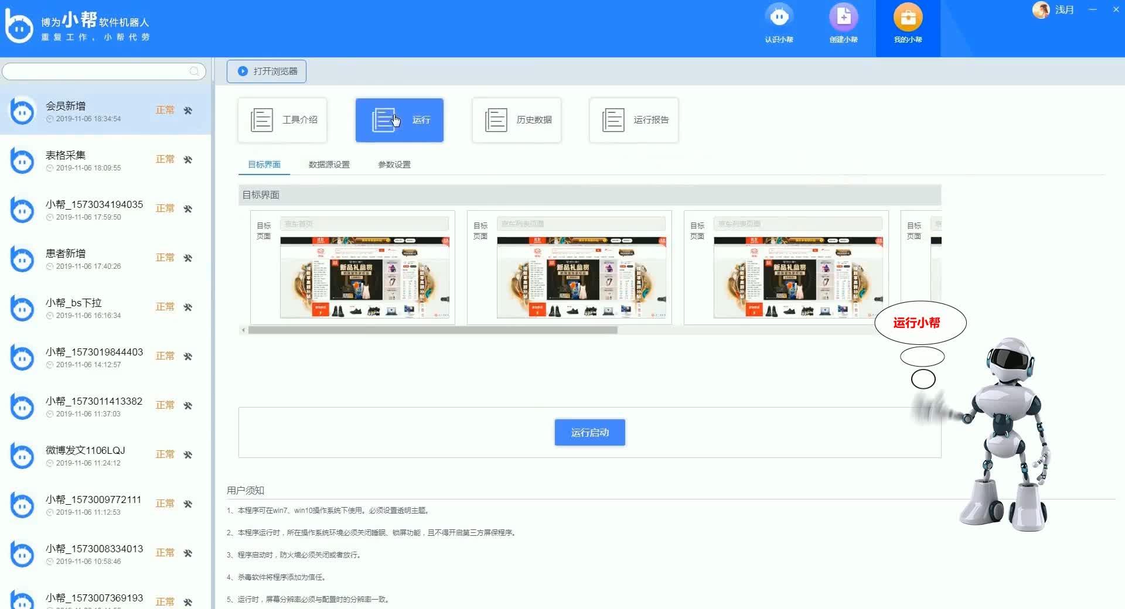
Task: Click the 博为小帮 logo icon
Action: click(x=19, y=26)
